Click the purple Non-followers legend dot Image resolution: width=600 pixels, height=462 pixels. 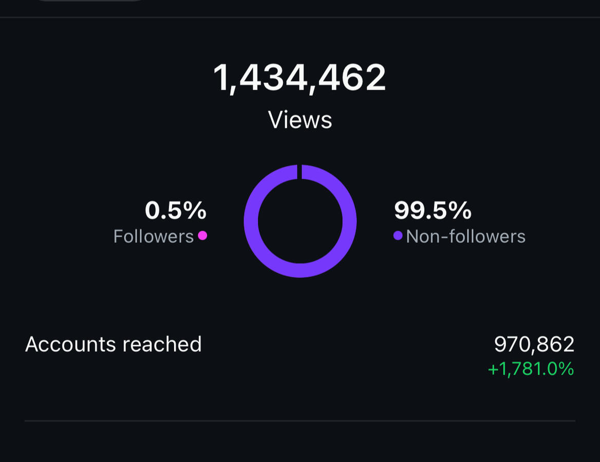point(398,236)
